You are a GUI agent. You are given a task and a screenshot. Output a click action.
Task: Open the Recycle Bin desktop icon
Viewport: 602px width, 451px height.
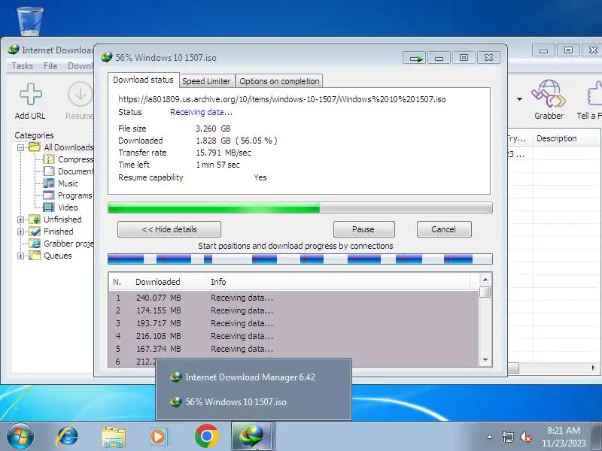(x=30, y=21)
